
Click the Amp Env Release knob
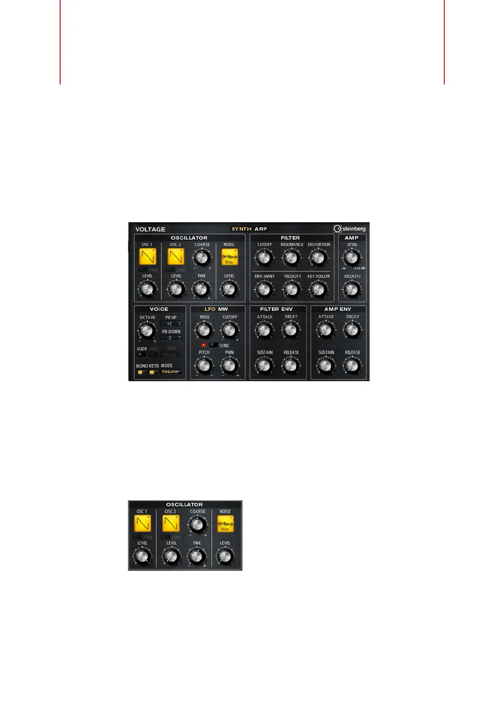click(x=352, y=365)
